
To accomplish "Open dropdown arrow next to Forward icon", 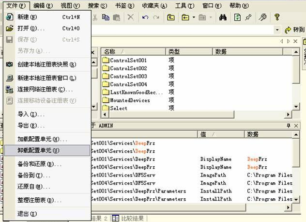I will [211, 17].
